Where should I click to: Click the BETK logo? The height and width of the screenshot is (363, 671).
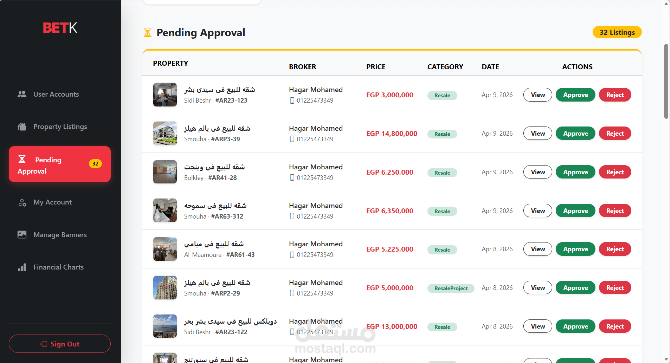[x=60, y=28]
